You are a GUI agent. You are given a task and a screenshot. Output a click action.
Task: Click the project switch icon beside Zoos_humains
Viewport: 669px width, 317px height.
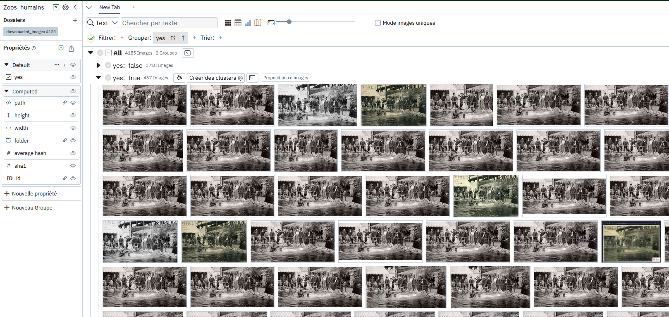coord(56,7)
